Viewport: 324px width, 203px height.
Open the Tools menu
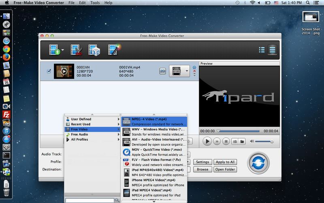pyautogui.click(x=95, y=3)
